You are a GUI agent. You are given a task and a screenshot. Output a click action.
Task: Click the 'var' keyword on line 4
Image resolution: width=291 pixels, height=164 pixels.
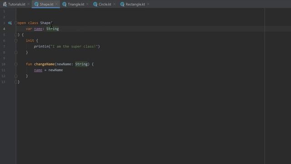pos(29,29)
